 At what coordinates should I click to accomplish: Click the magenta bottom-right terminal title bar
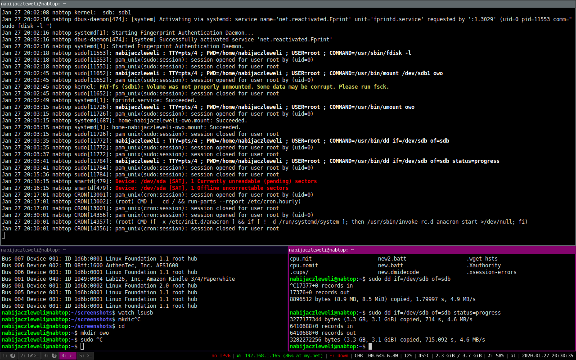tap(432, 250)
